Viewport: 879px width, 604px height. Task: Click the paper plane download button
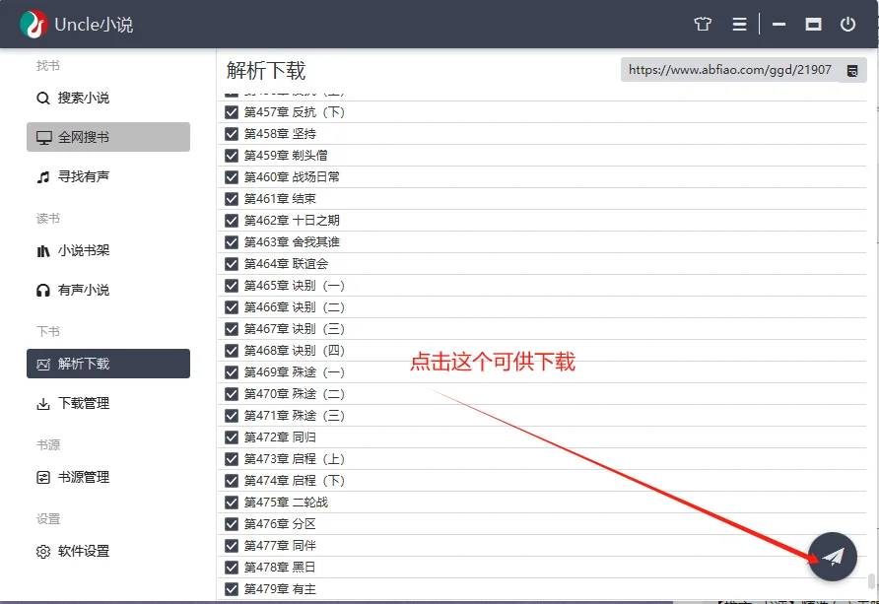coord(833,556)
